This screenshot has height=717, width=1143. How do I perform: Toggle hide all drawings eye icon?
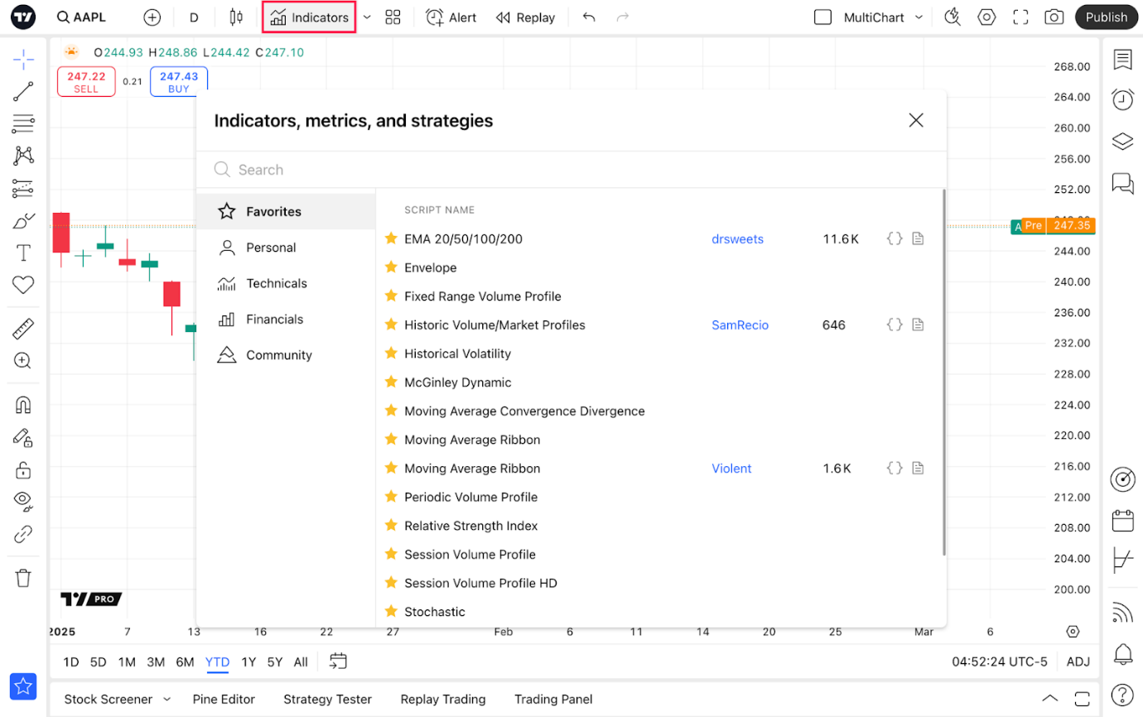click(x=23, y=502)
